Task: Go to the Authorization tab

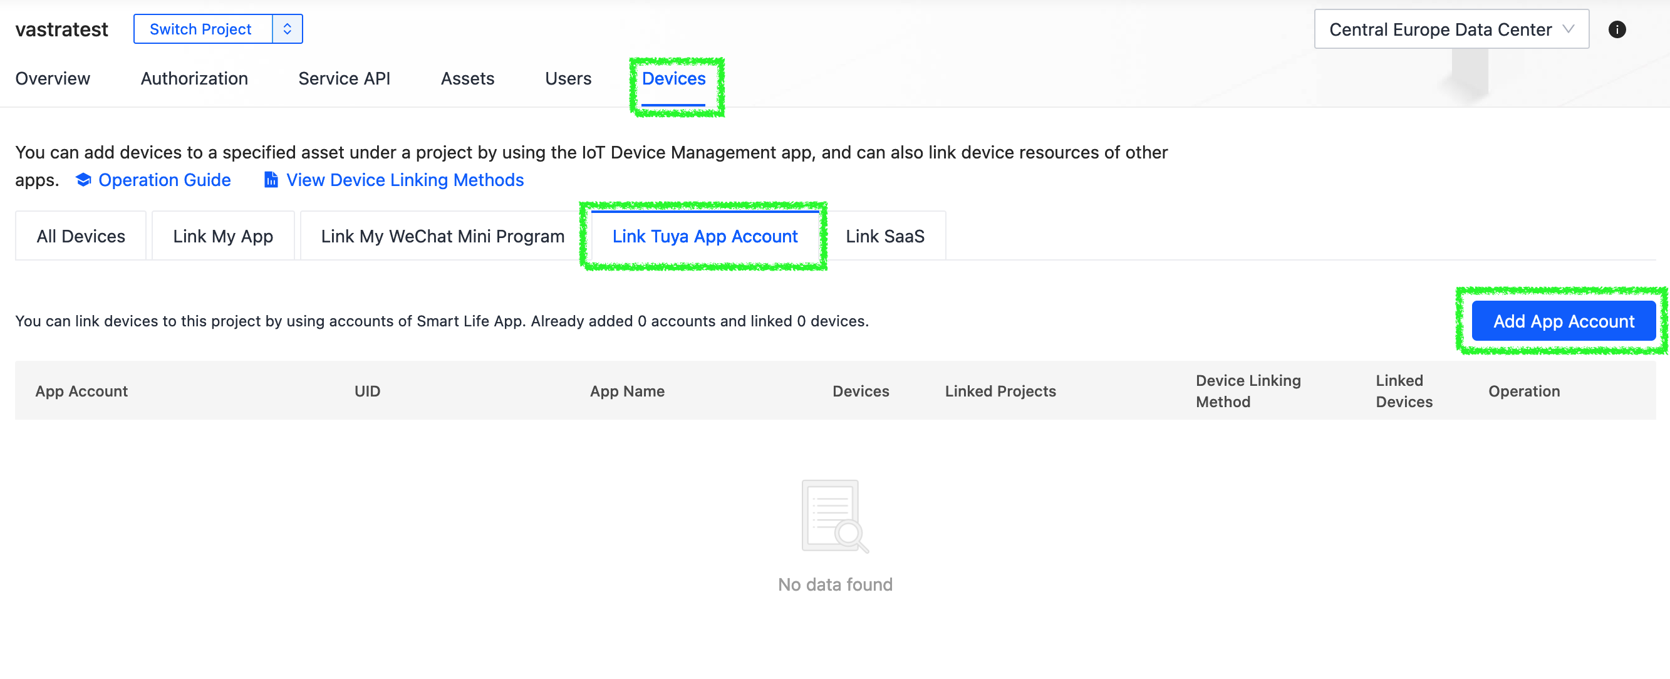Action: tap(194, 78)
